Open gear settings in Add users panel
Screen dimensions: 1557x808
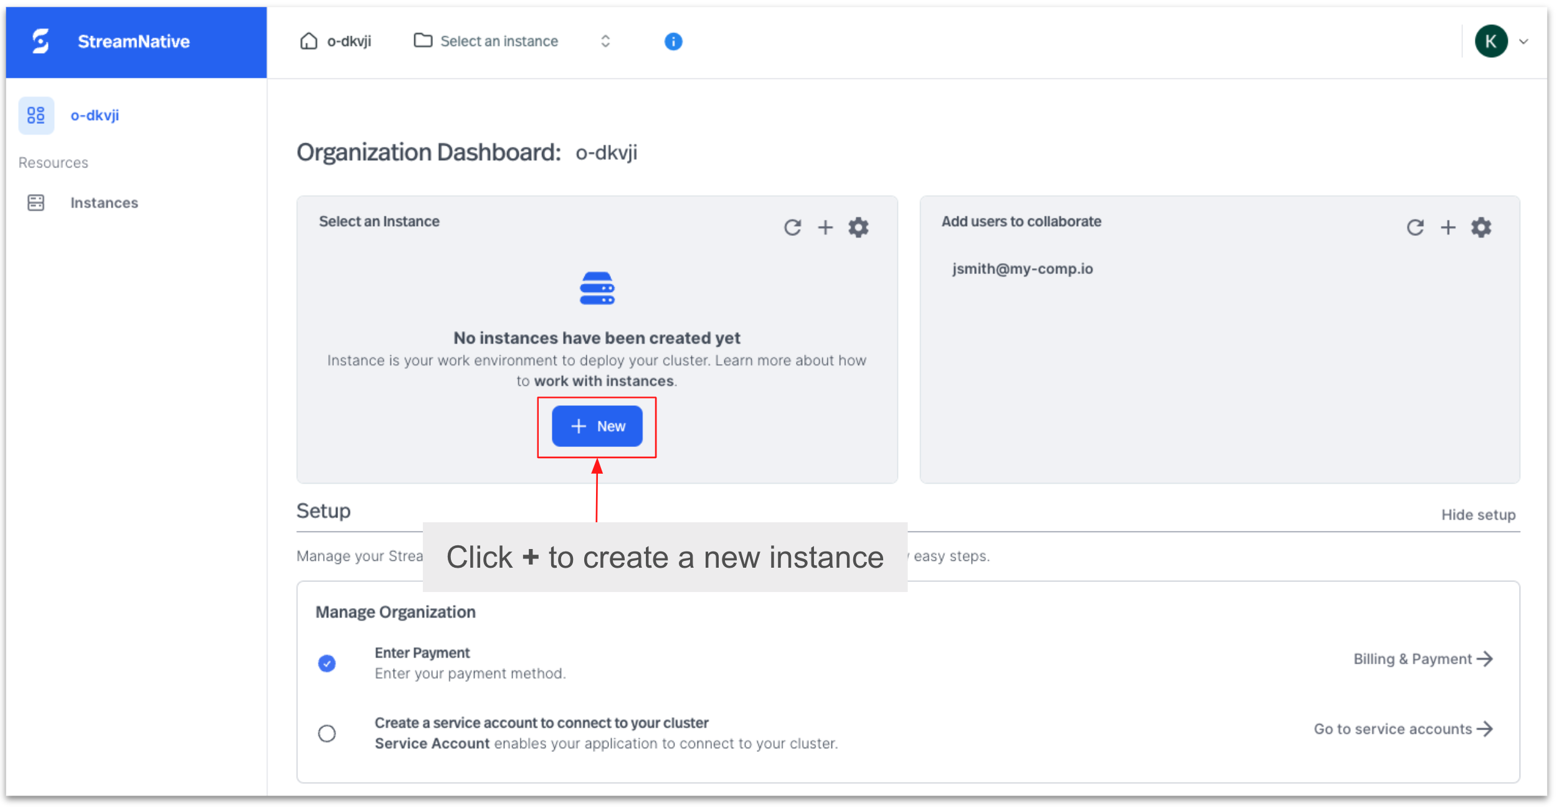[1481, 227]
